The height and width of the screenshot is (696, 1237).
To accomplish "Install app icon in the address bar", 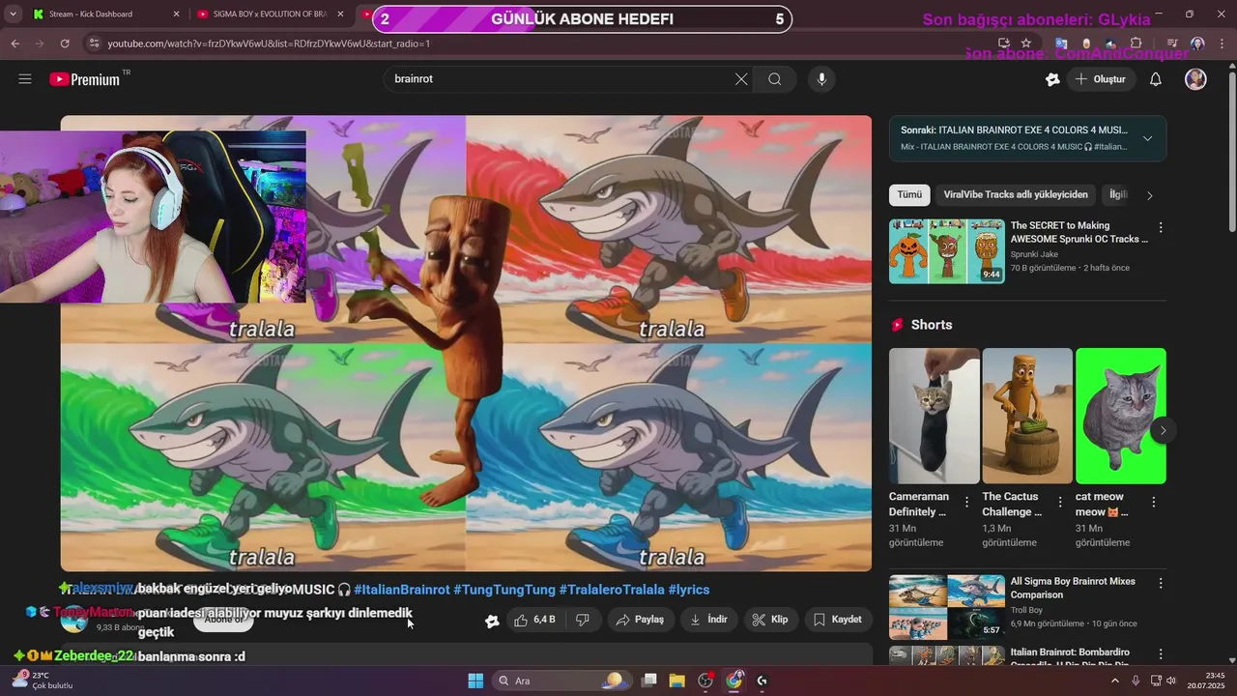I will tap(1004, 43).
